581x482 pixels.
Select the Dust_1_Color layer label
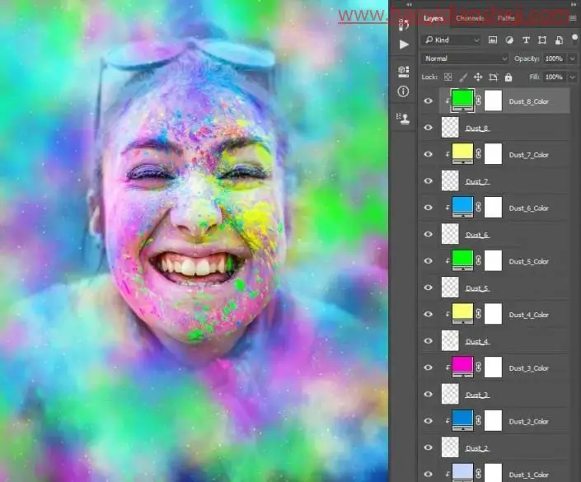point(529,475)
